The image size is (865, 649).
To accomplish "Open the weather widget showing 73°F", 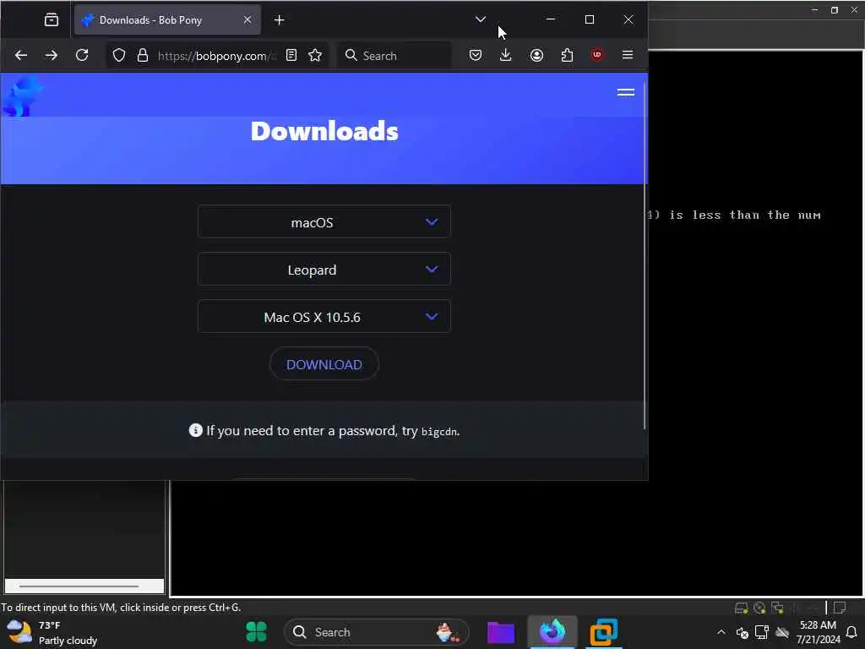I will (52, 632).
